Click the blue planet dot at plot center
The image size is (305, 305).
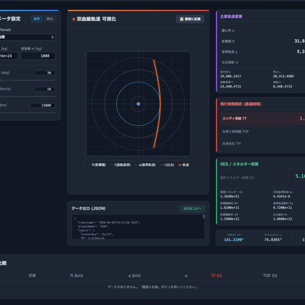pos(138,104)
